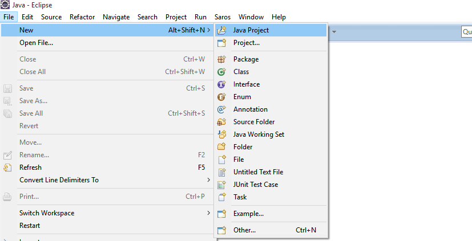Choose Annotation from New submenu

[x=271, y=109]
